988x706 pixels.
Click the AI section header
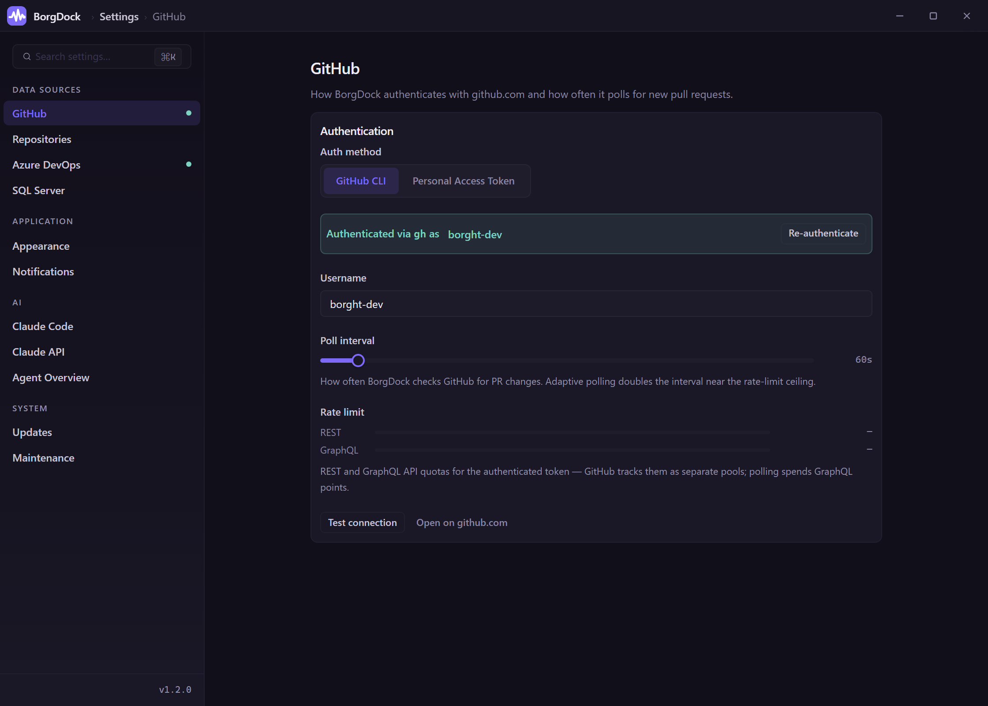pos(17,302)
